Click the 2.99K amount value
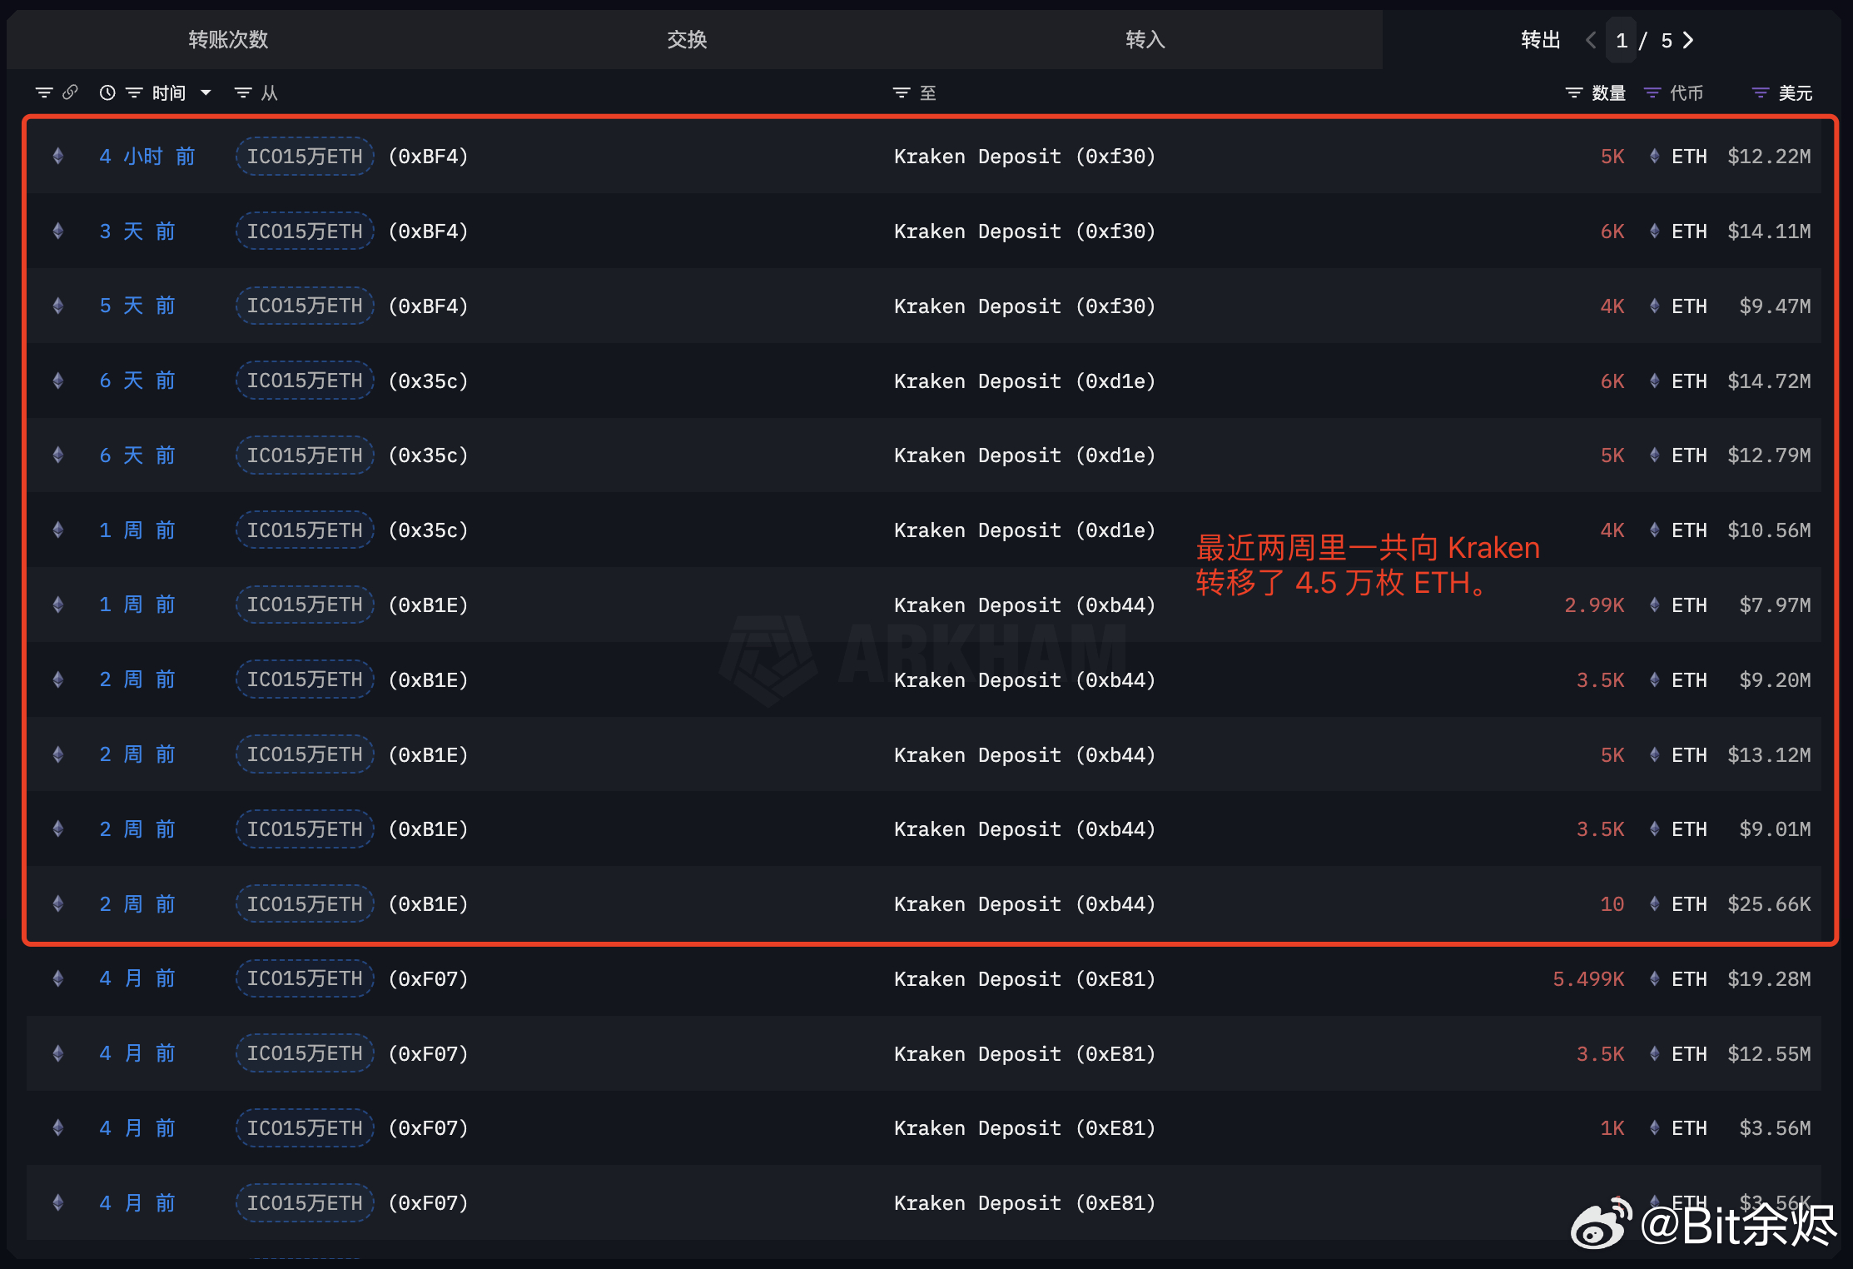This screenshot has width=1853, height=1269. click(1594, 605)
